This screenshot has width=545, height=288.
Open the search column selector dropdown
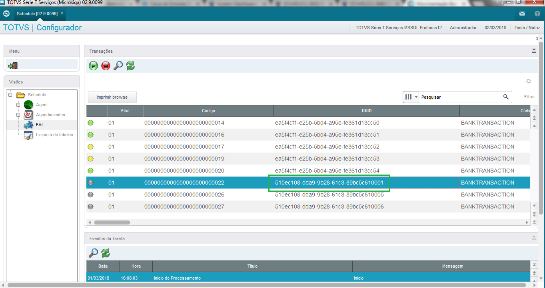411,97
